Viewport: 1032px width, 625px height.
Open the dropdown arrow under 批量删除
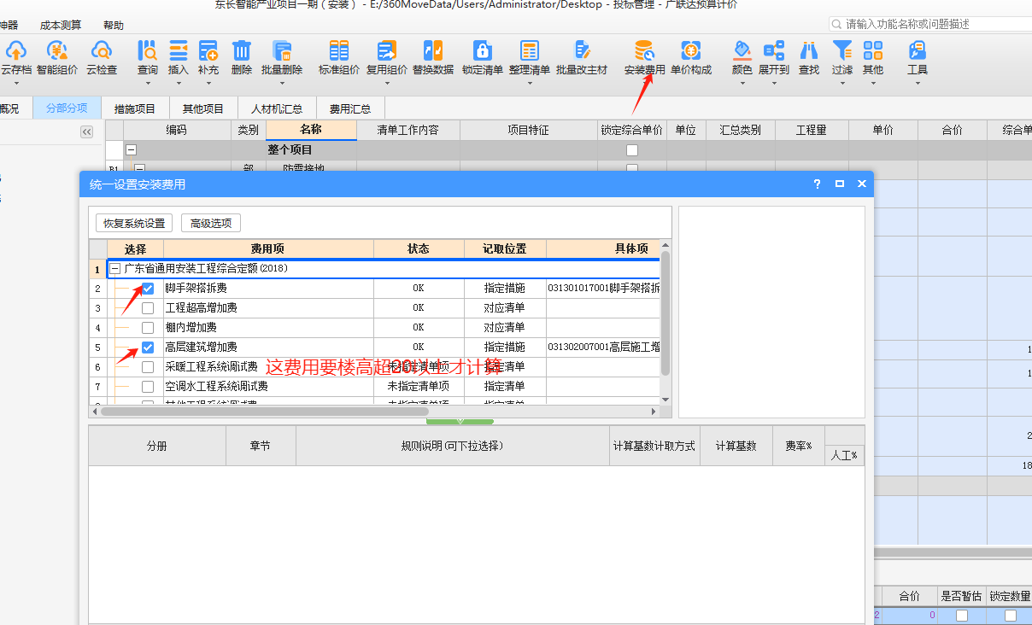tap(282, 83)
